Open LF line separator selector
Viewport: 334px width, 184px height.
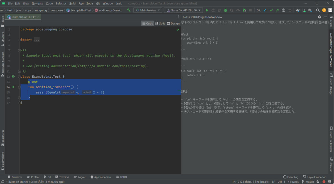(273, 182)
